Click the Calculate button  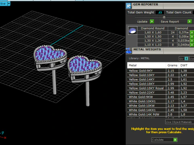pos(162,140)
